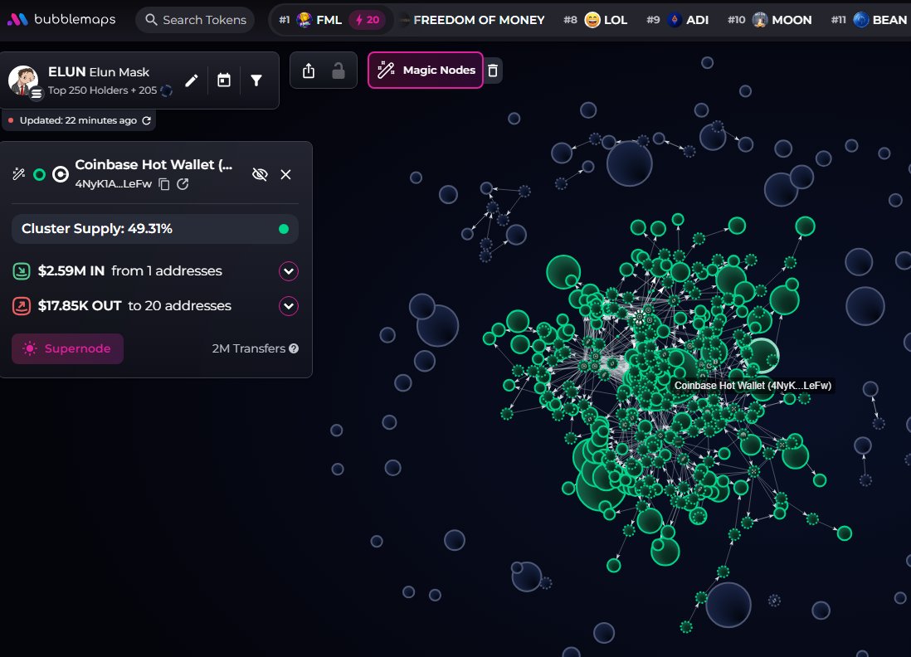Click the Search Tokens field
The width and height of the screenshot is (911, 657).
pos(195,20)
